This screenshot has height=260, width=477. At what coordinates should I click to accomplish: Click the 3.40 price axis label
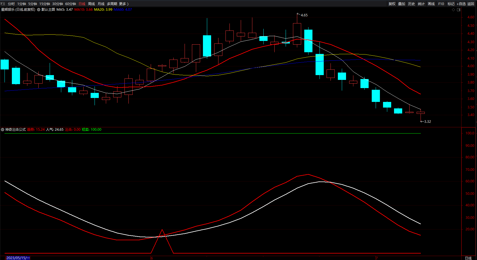(471, 115)
